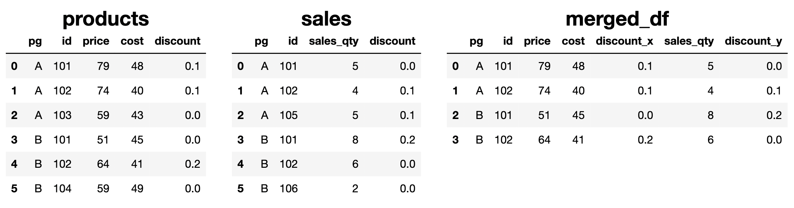Click the cost 49 cell in products
The height and width of the screenshot is (208, 794).
[137, 189]
